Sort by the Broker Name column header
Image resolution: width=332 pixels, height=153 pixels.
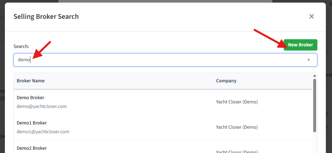(x=31, y=81)
